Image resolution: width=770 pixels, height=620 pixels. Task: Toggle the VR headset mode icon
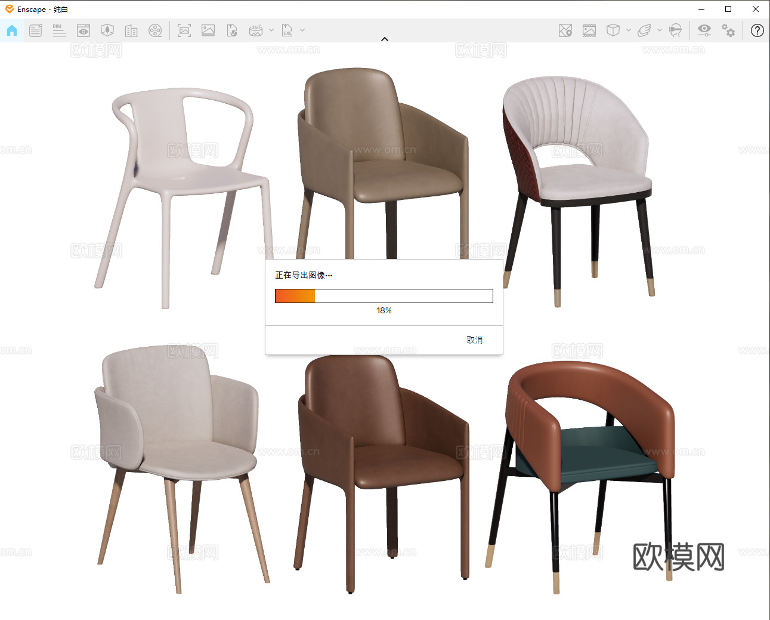[x=675, y=30]
